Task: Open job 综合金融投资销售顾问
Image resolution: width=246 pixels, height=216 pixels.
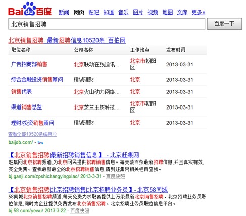Action: pos(37,79)
